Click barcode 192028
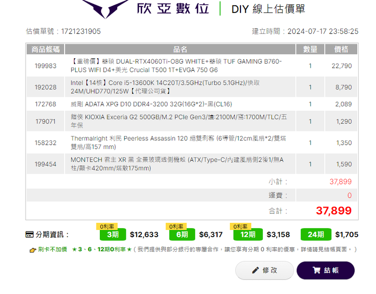 click(x=45, y=87)
